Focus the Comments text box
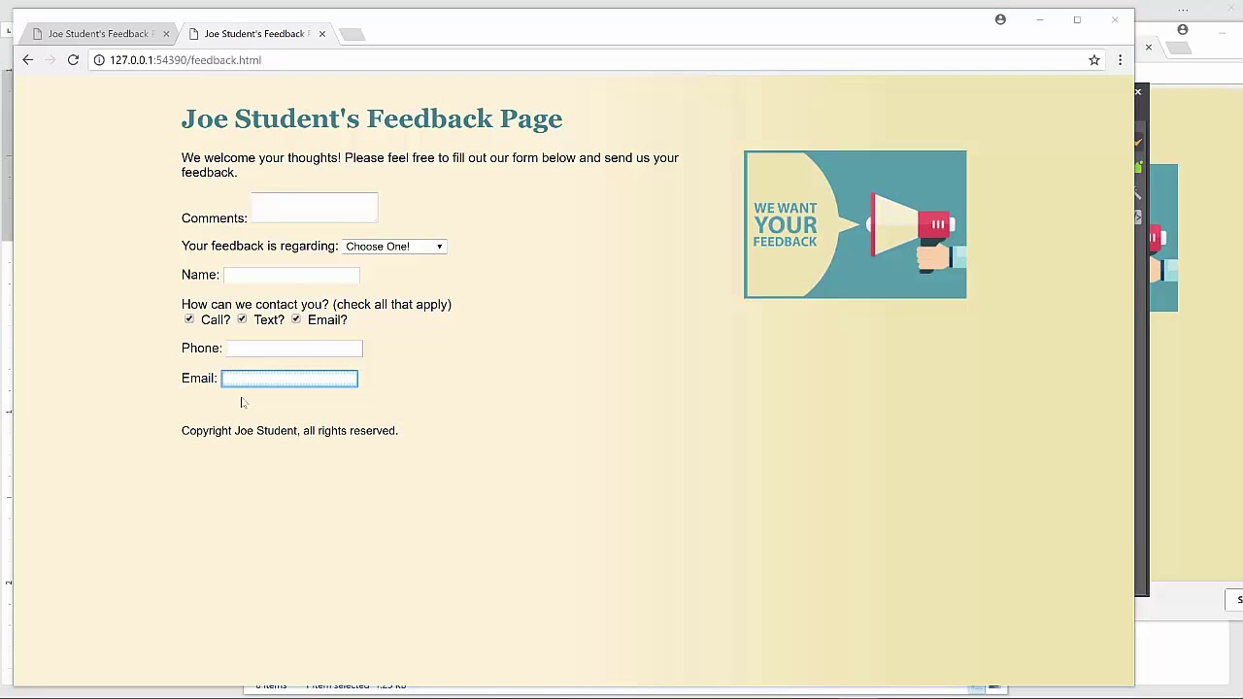 click(315, 208)
